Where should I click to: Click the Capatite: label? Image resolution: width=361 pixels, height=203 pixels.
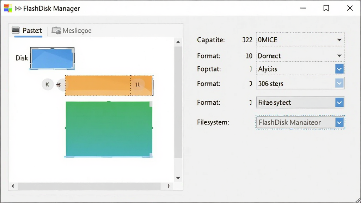(211, 40)
